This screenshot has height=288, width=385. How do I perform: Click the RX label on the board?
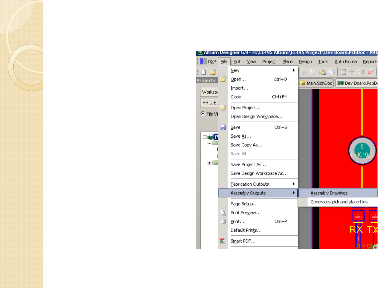(x=356, y=230)
